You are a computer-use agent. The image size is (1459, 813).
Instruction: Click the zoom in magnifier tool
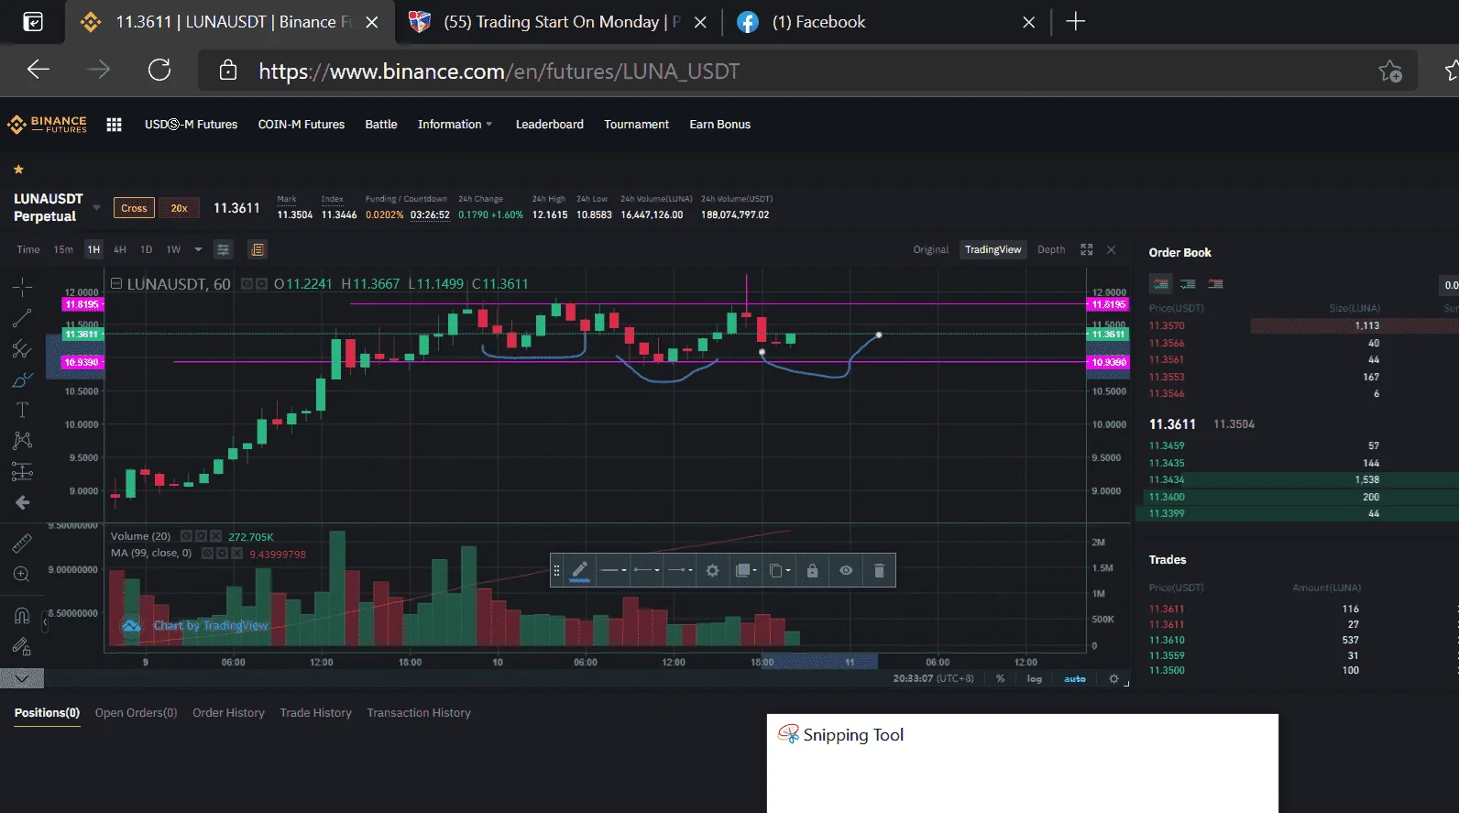22,575
